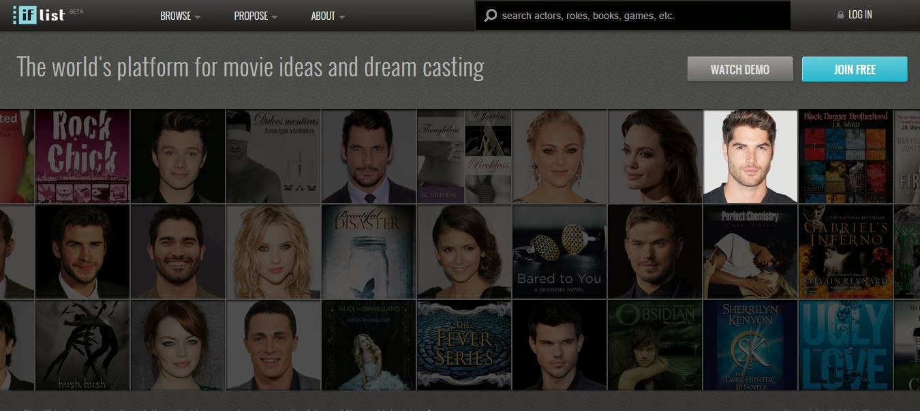920x411 pixels.
Task: Open the About menu
Action: click(328, 16)
